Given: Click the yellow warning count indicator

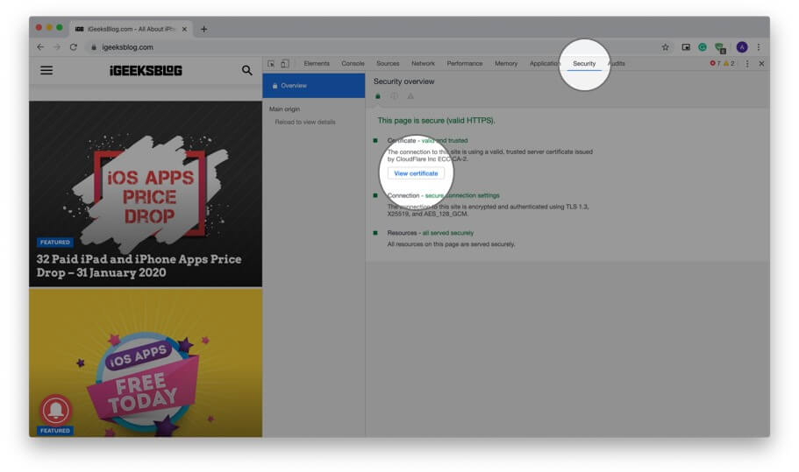Looking at the screenshot, I should point(729,64).
